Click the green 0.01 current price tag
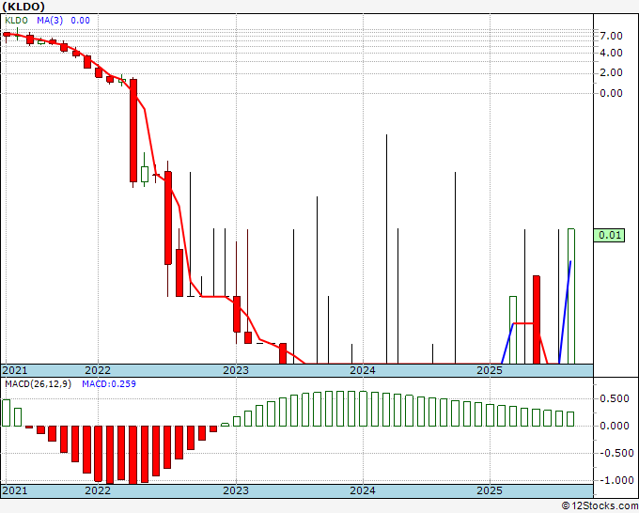 click(x=609, y=235)
